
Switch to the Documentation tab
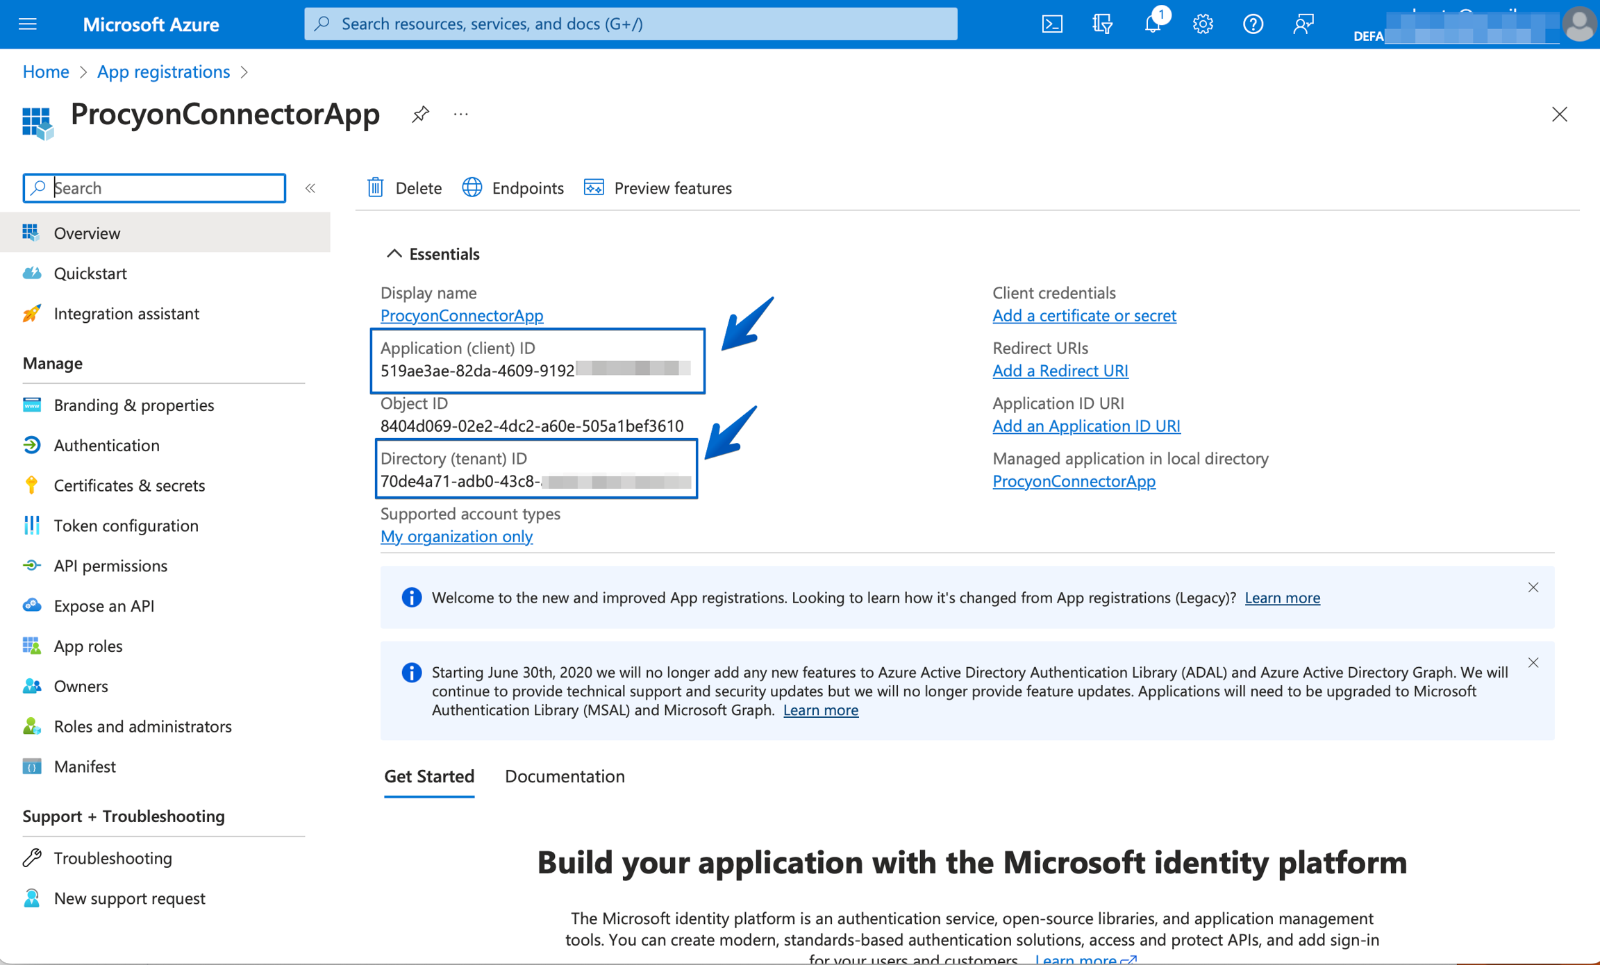tap(565, 776)
